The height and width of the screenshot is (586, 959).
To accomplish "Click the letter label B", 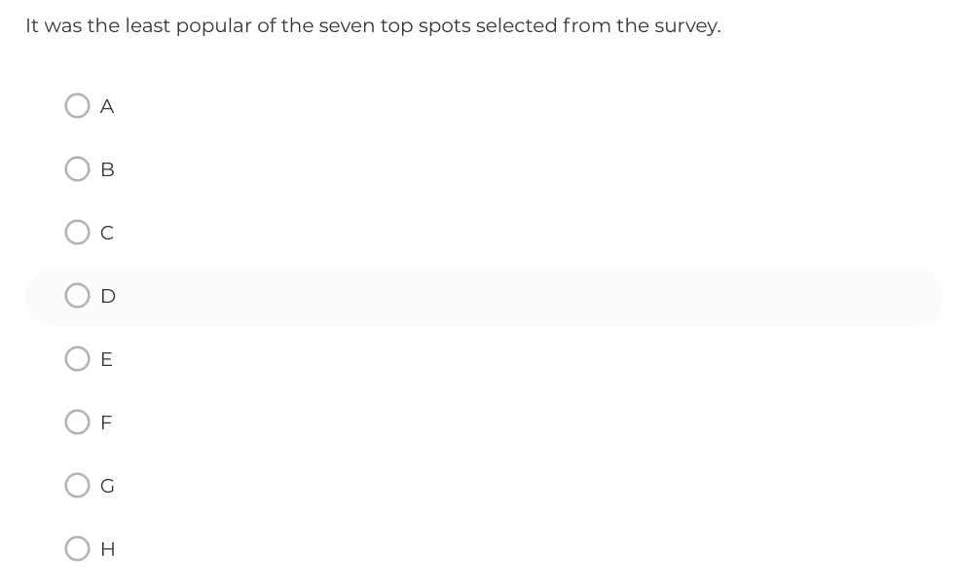I will point(107,169).
